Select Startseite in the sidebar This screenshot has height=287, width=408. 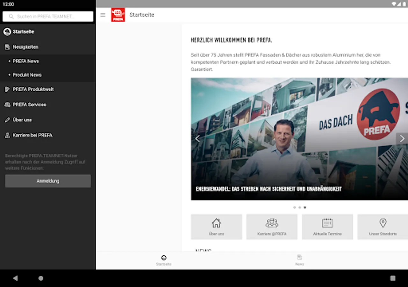point(48,32)
